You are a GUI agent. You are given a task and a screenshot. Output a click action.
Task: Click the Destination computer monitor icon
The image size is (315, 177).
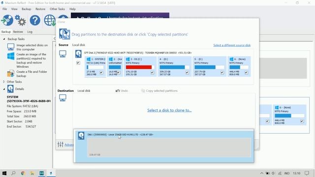click(63, 98)
